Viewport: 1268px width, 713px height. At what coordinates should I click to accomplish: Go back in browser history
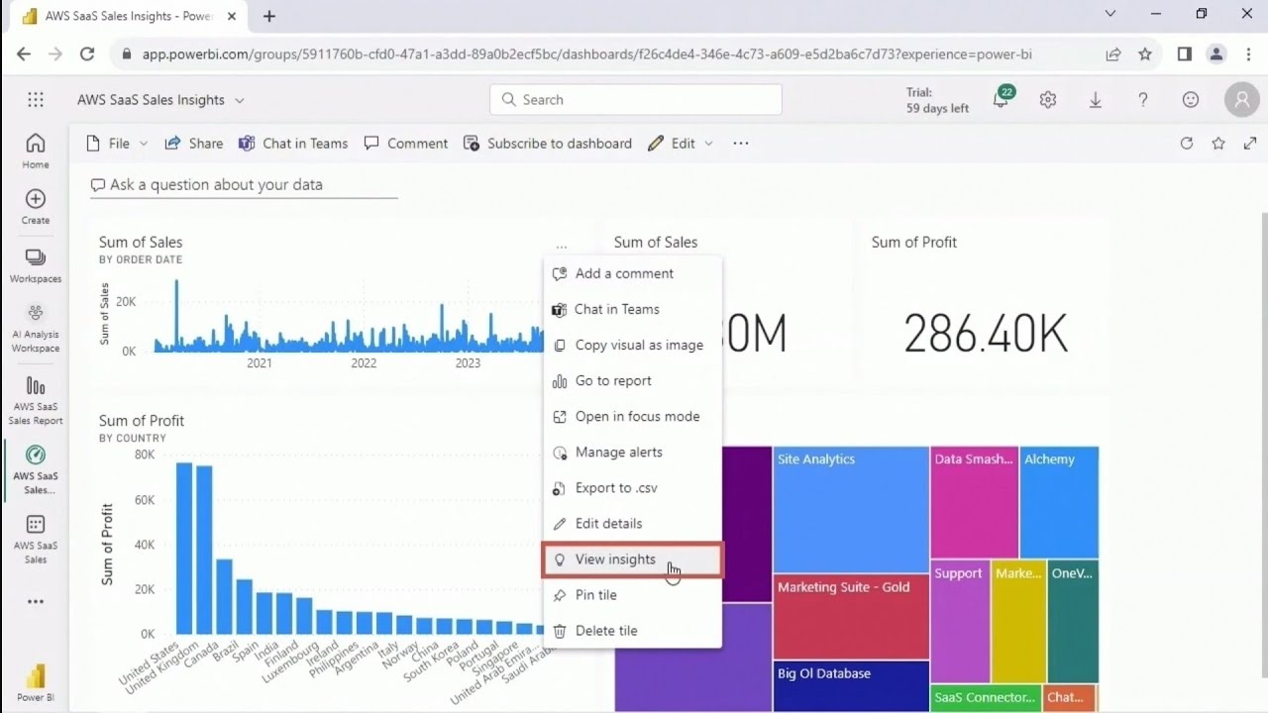pyautogui.click(x=24, y=54)
